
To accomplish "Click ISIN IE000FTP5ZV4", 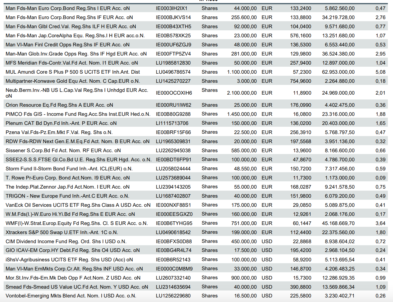I will click(x=173, y=54).
